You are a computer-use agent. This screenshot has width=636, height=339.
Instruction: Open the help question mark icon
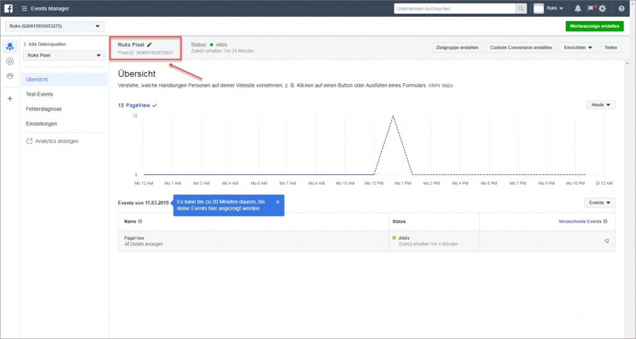(x=621, y=9)
